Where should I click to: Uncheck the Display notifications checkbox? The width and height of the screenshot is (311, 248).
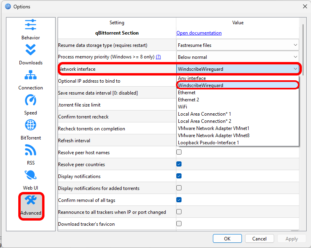click(x=179, y=176)
